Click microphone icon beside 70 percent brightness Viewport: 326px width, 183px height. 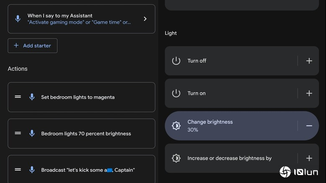[x=32, y=133]
